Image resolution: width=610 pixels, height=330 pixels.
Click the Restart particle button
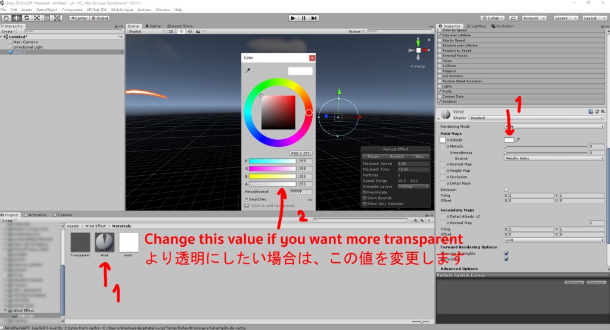(x=396, y=156)
